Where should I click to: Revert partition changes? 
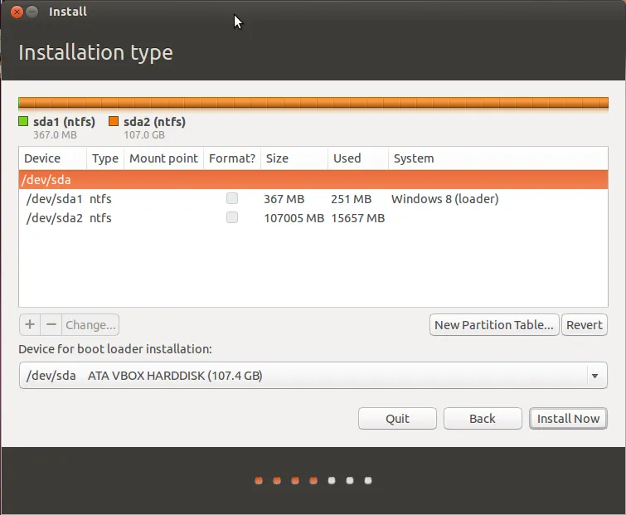(x=585, y=324)
